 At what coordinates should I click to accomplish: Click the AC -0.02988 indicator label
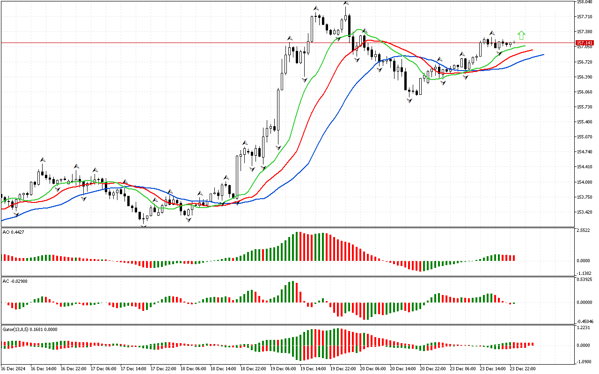click(15, 281)
